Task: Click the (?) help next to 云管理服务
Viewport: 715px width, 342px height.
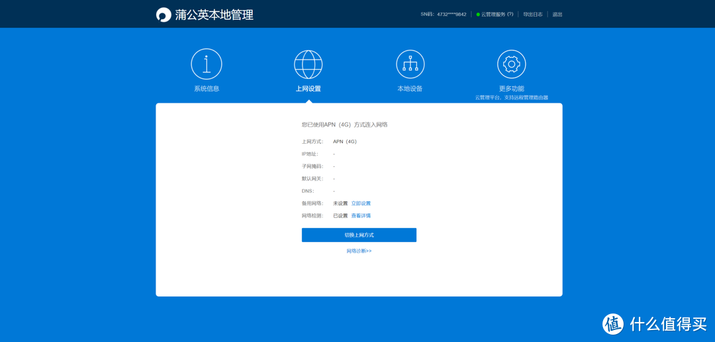Action: click(x=510, y=15)
